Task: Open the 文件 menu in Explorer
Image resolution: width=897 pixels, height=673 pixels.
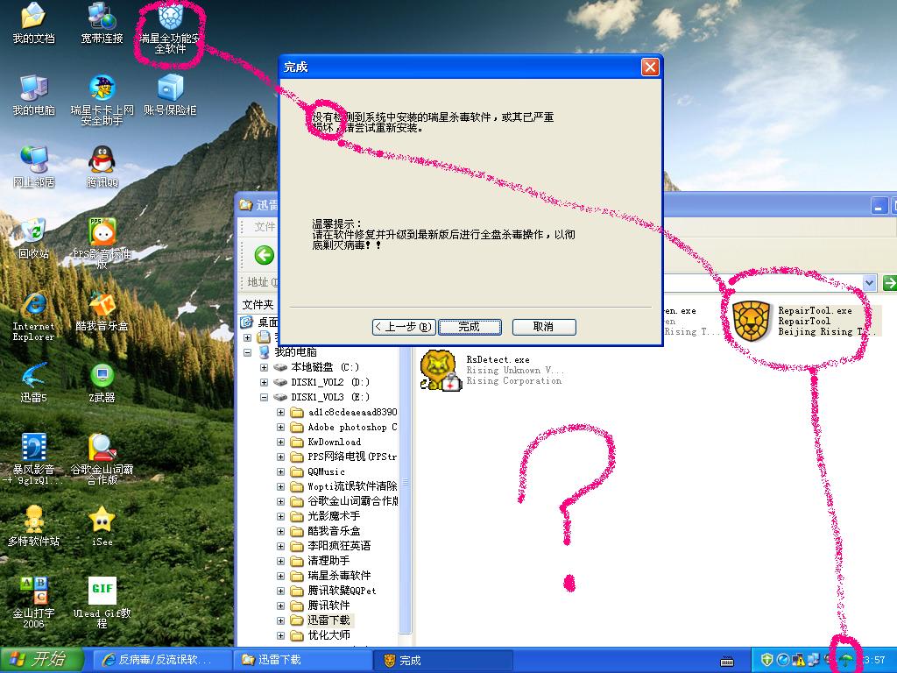Action: pyautogui.click(x=265, y=227)
